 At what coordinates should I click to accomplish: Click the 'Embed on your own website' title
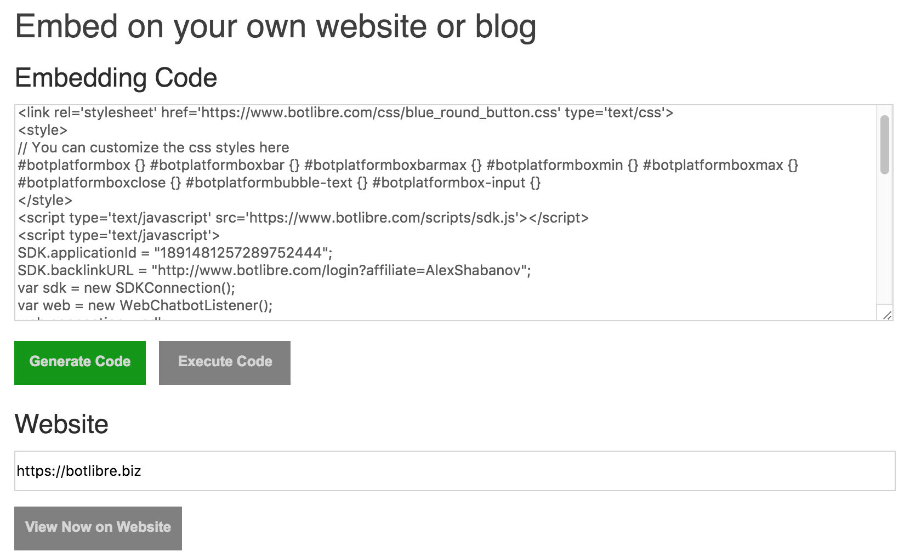[275, 26]
